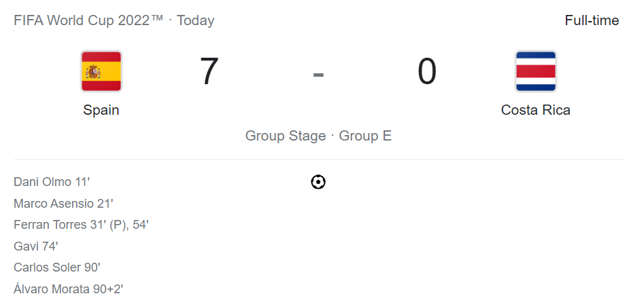Image resolution: width=625 pixels, height=296 pixels.
Task: Select goal scorer Gavi 74'
Action: (36, 246)
